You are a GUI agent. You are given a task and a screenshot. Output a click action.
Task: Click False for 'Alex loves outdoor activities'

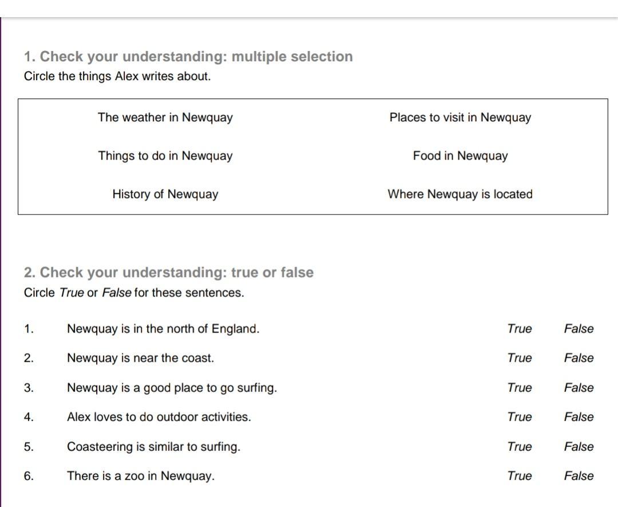(579, 417)
